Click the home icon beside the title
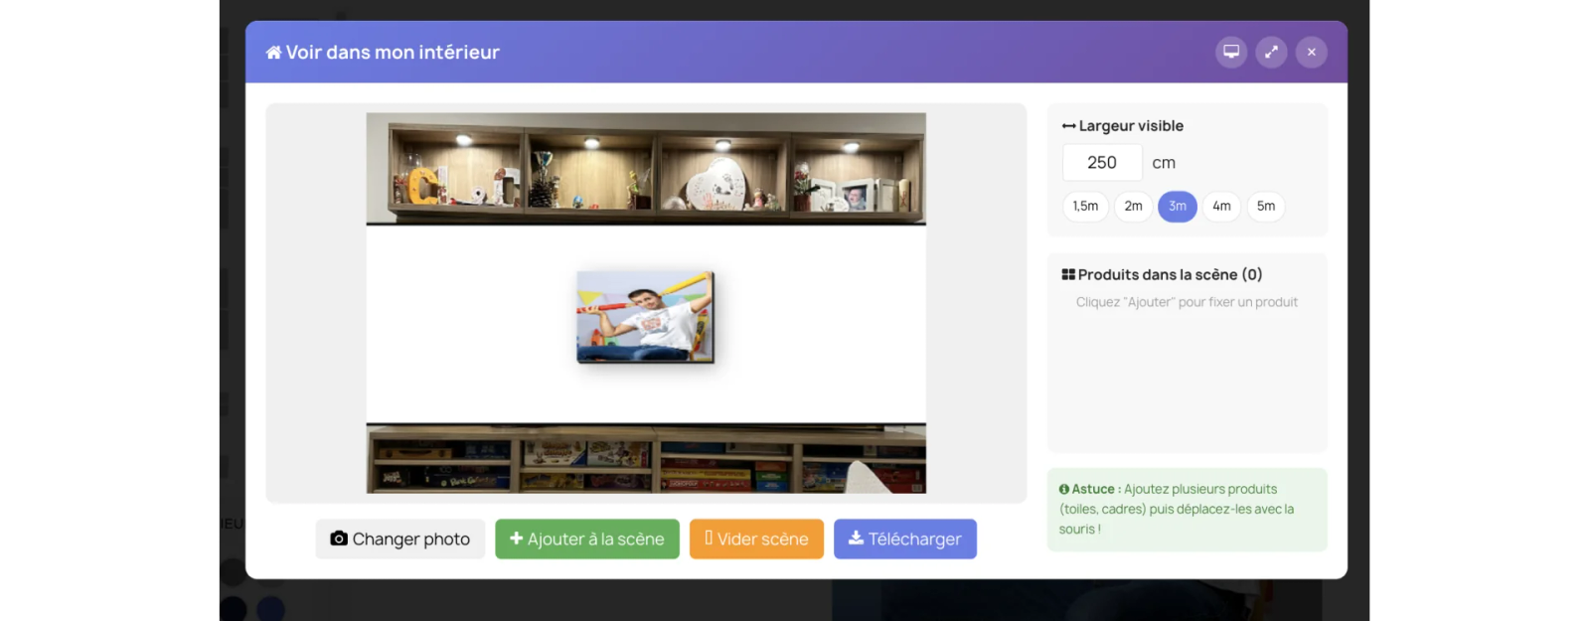Screen dimensions: 1590x621 coord(273,53)
